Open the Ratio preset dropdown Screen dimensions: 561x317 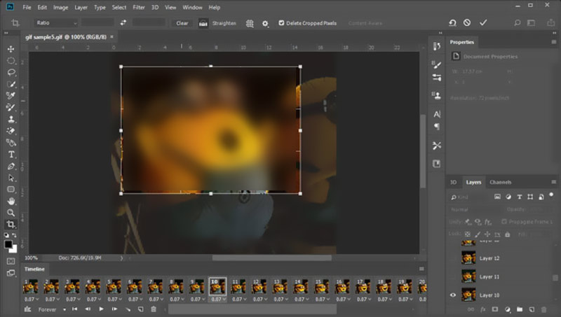56,23
